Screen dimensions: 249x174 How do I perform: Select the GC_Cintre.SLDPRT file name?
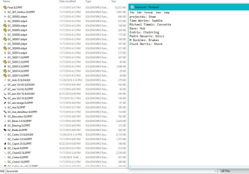tap(18, 157)
